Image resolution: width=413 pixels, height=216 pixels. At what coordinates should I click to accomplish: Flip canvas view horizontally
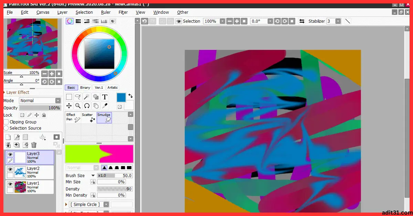click(x=302, y=21)
